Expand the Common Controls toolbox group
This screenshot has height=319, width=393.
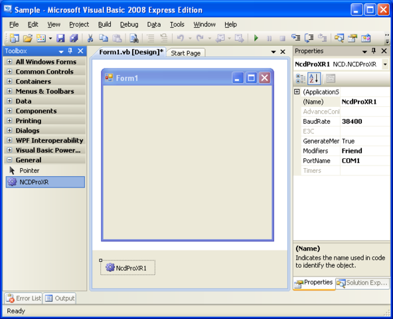pyautogui.click(x=9, y=71)
